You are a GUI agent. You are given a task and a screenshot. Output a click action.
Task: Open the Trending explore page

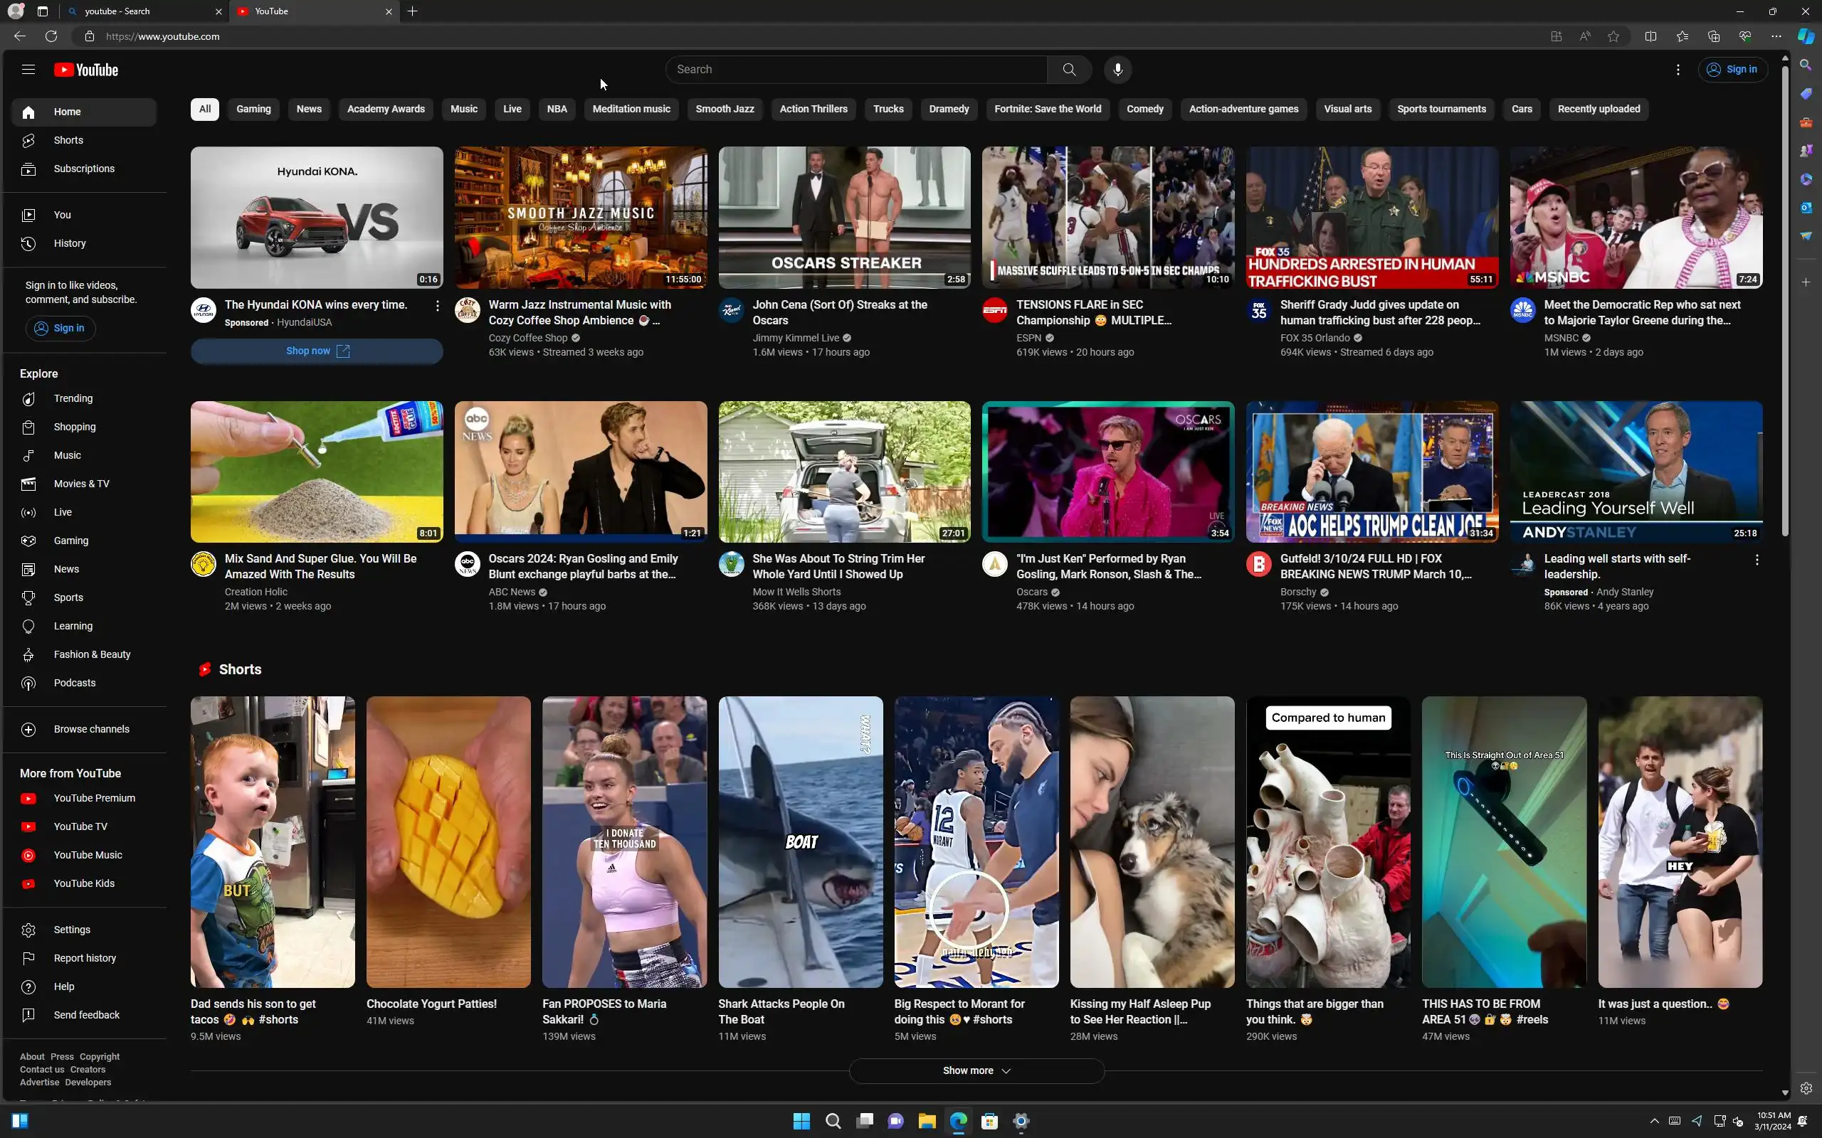click(x=73, y=398)
